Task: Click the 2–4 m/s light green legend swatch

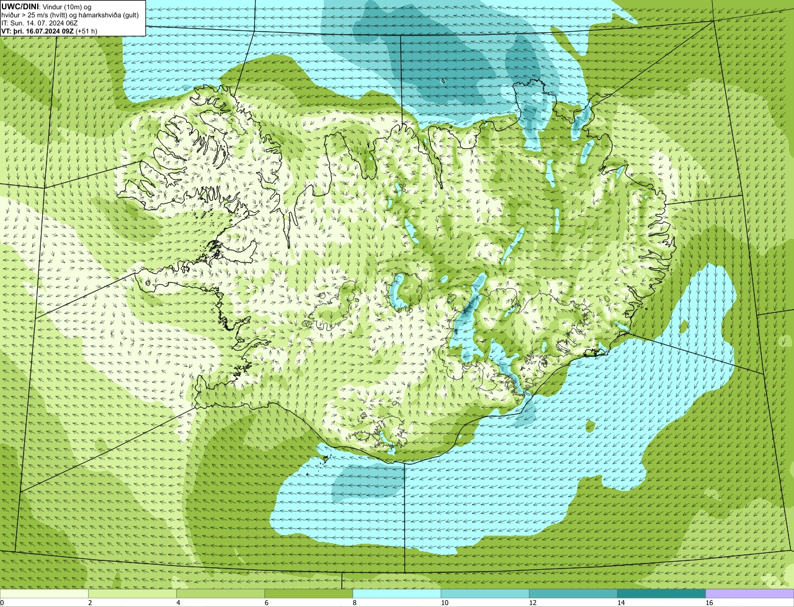Action: pyautogui.click(x=132, y=594)
